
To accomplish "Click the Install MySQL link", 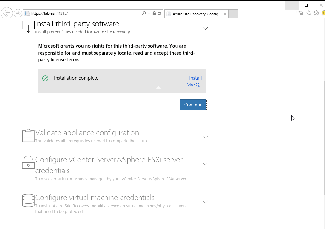I will (194, 82).
